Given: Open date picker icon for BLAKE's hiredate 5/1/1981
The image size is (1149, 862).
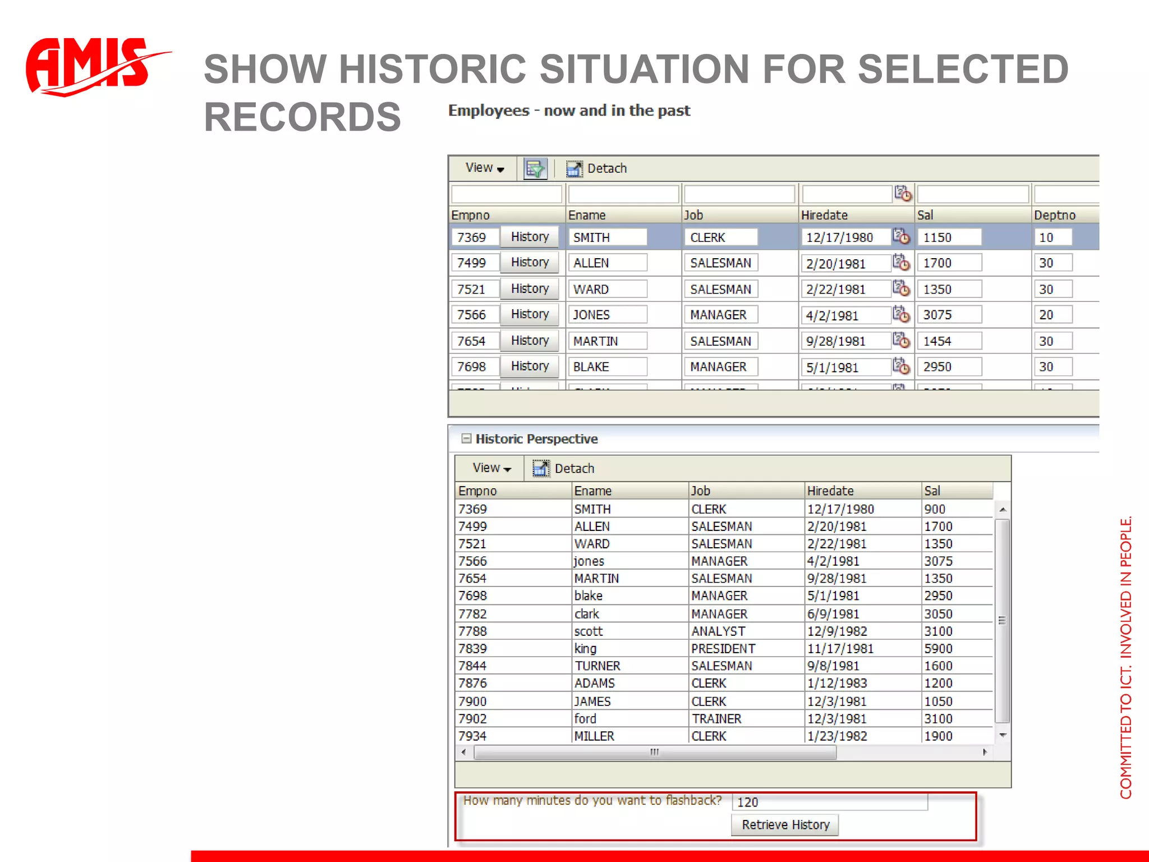Looking at the screenshot, I should click(x=900, y=366).
